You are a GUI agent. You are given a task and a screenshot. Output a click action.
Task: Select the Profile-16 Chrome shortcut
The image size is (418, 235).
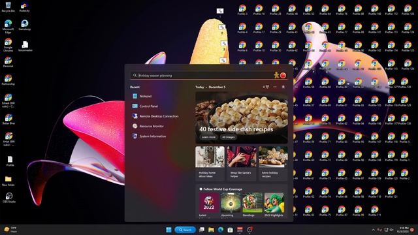259,10
